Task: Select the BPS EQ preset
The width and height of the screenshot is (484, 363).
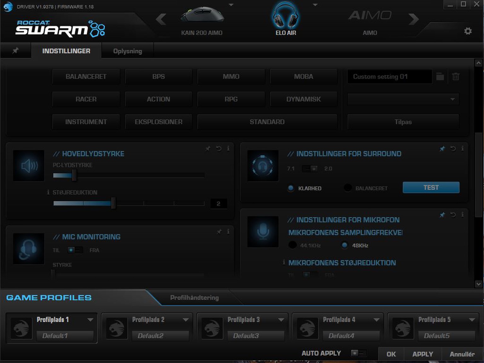Action: pyautogui.click(x=158, y=77)
